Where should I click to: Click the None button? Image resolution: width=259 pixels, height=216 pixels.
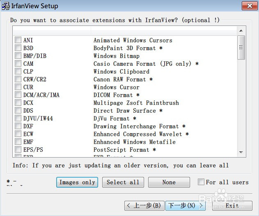[169, 182]
